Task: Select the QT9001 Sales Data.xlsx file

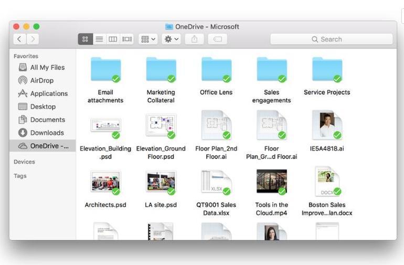Action: [x=216, y=182]
